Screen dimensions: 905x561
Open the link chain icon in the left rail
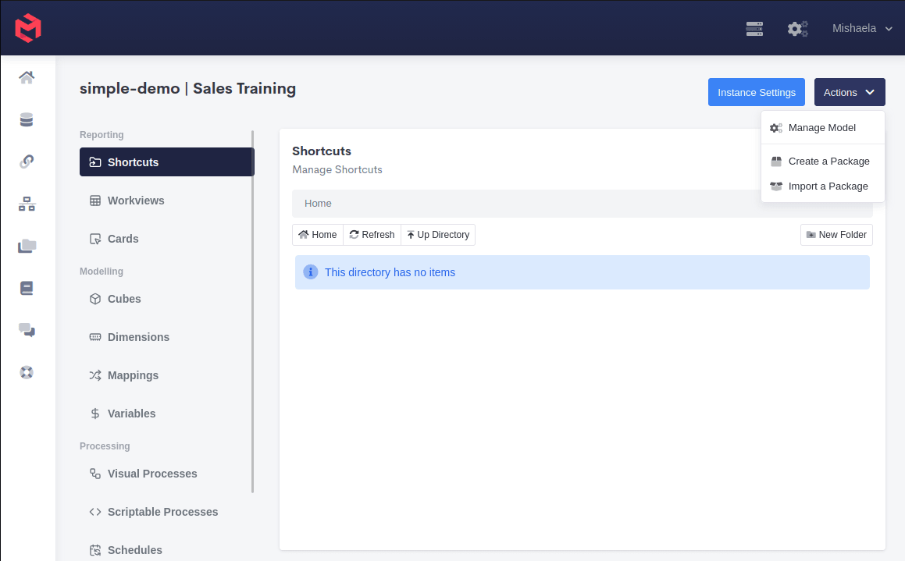(27, 162)
